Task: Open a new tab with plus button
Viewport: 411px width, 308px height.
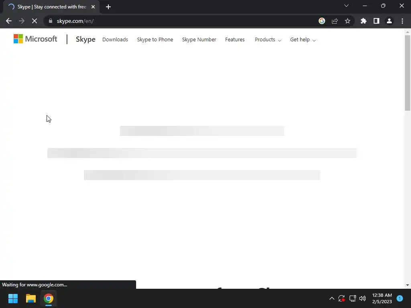Action: (108, 7)
